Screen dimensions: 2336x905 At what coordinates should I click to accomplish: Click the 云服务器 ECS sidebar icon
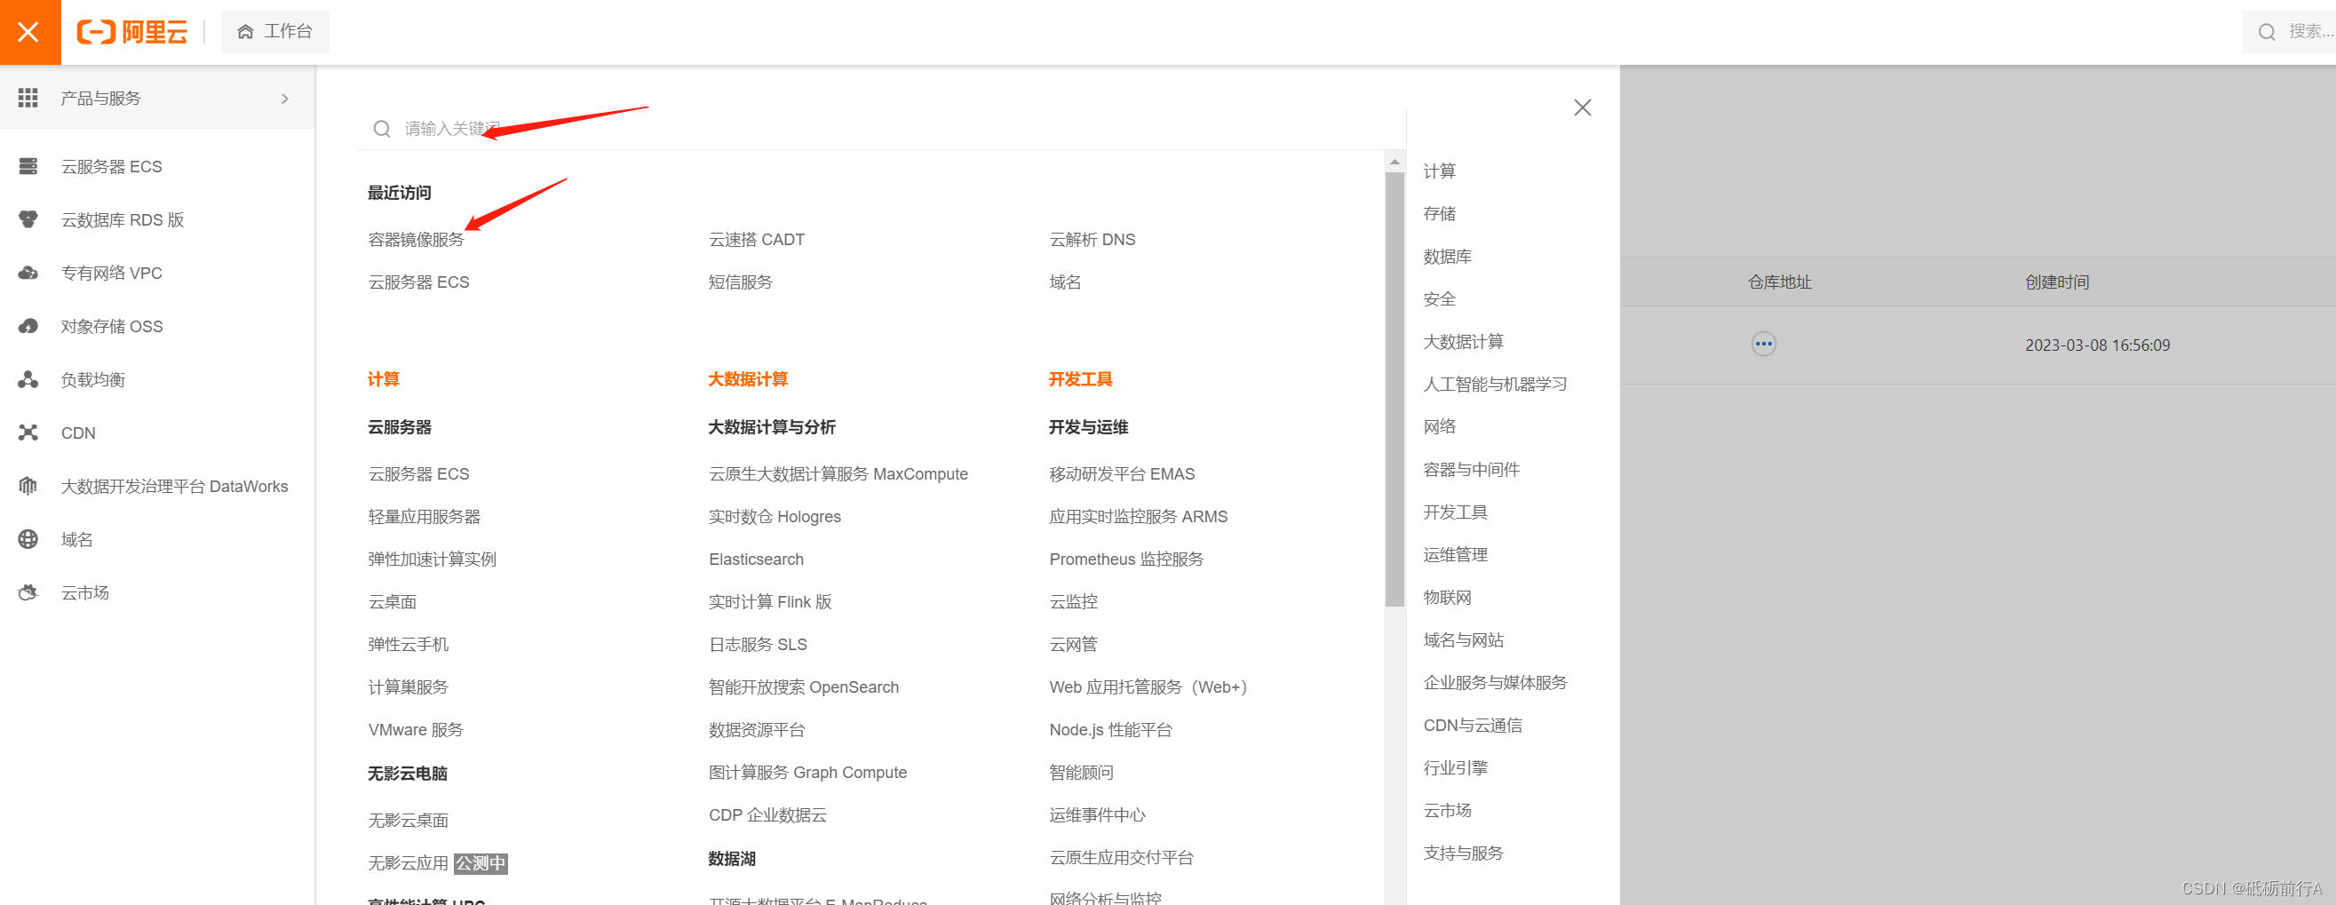pos(28,166)
